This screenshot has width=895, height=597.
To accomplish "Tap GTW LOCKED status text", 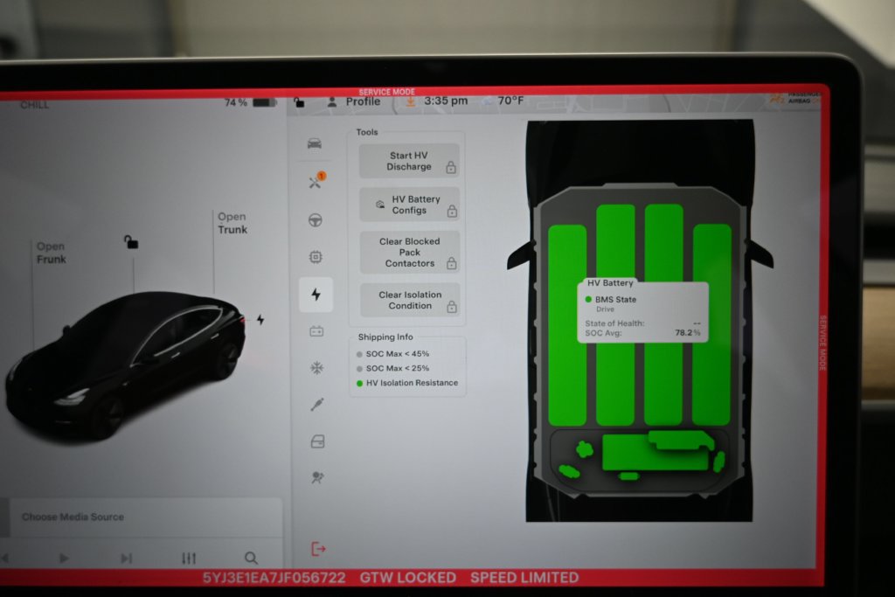I will tap(407, 578).
